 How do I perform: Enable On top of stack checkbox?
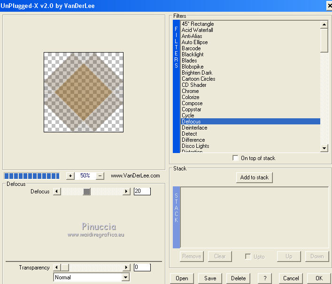click(x=235, y=158)
